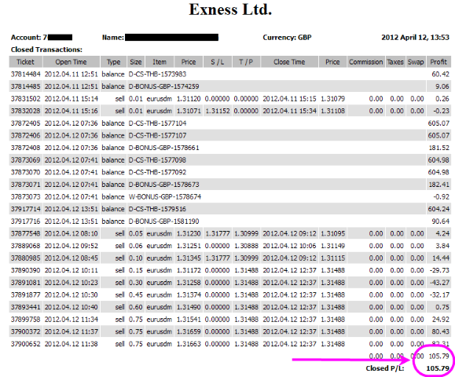Click item D-CS-THB-1577107
Viewport: 455px width, 377px height.
click(x=157, y=135)
